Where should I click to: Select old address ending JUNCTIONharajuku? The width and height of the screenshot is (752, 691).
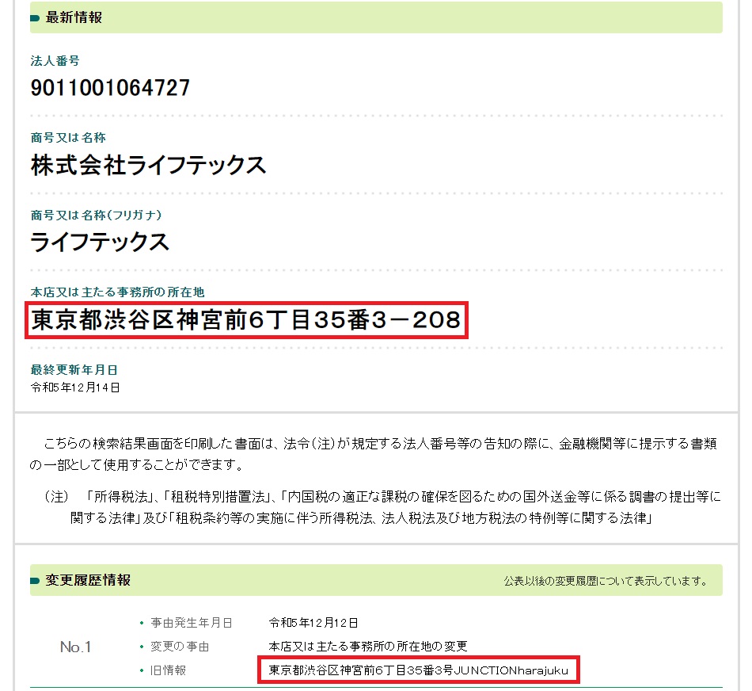418,670
